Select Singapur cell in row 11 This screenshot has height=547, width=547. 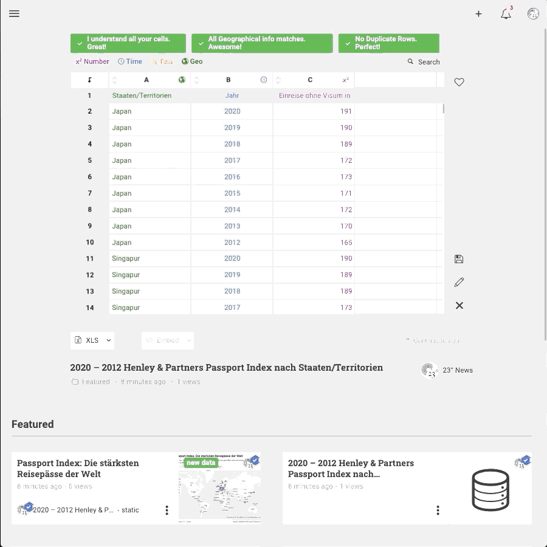click(x=150, y=258)
